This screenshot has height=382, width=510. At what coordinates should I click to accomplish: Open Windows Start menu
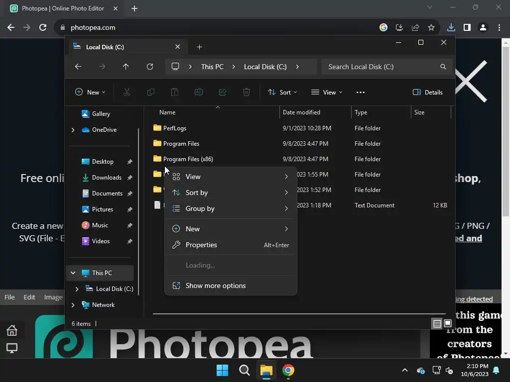click(223, 370)
